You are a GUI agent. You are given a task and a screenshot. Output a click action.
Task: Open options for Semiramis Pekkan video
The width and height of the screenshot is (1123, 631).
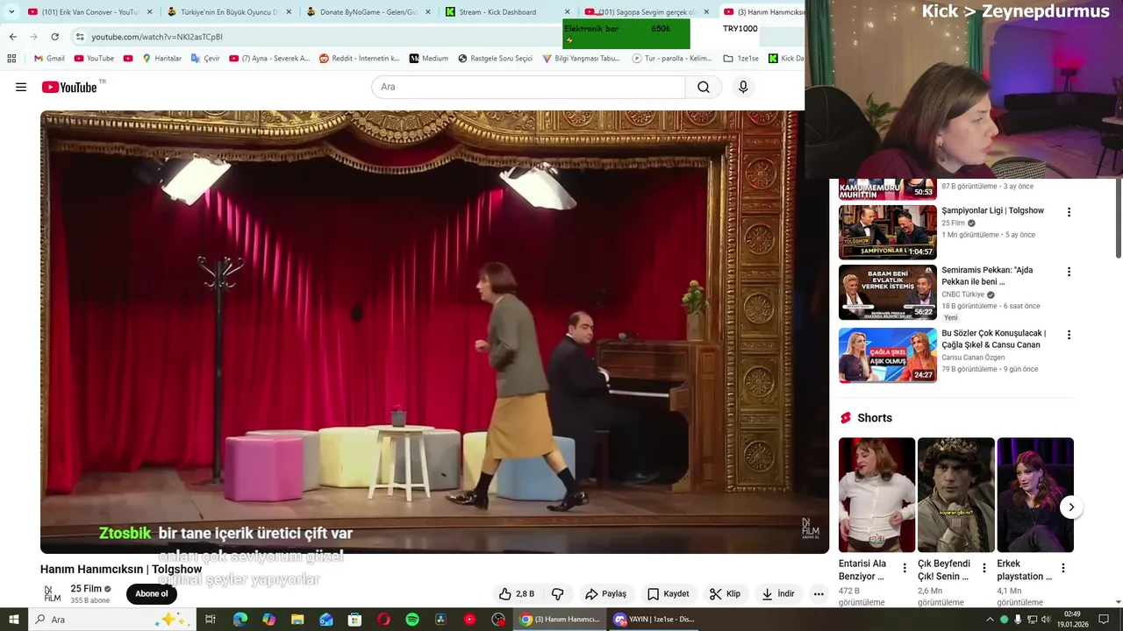coord(1069,272)
